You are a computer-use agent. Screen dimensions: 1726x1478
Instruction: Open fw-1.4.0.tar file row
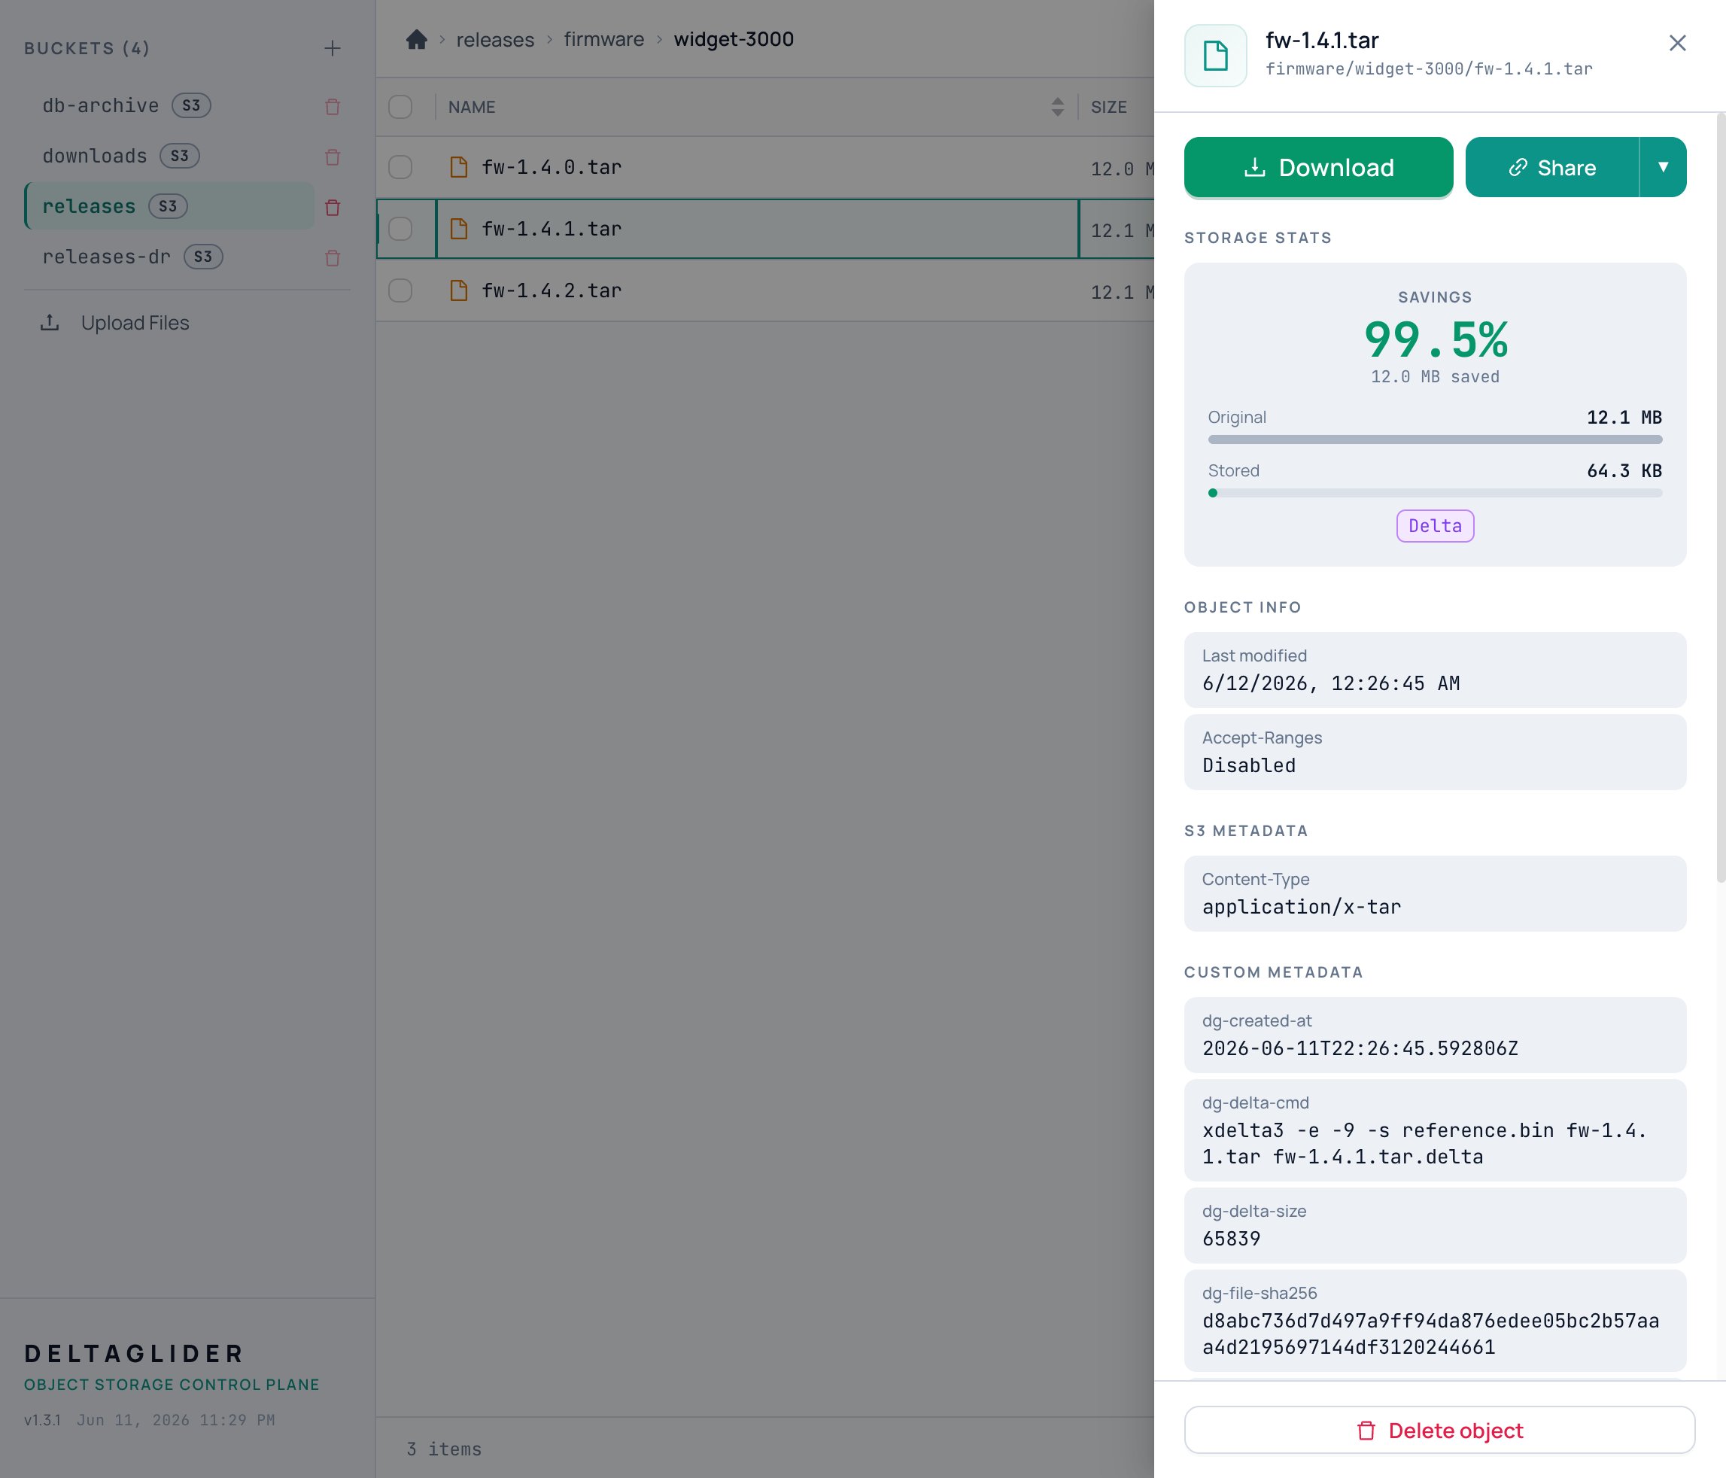point(764,168)
